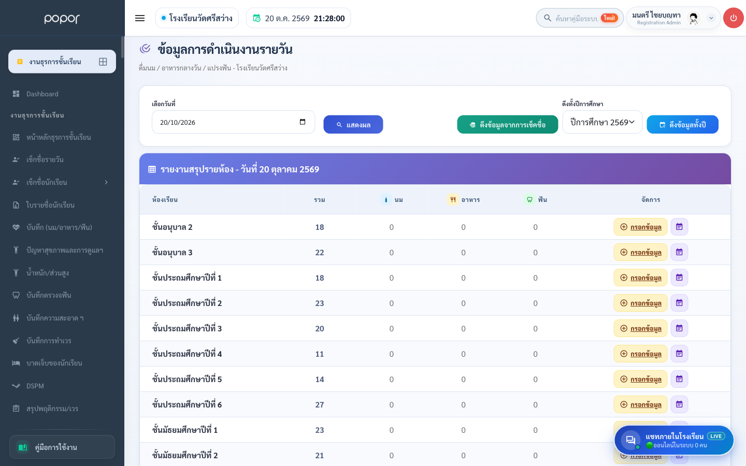Click the date picker calendar icon
This screenshot has height=466, width=746.
(x=303, y=122)
